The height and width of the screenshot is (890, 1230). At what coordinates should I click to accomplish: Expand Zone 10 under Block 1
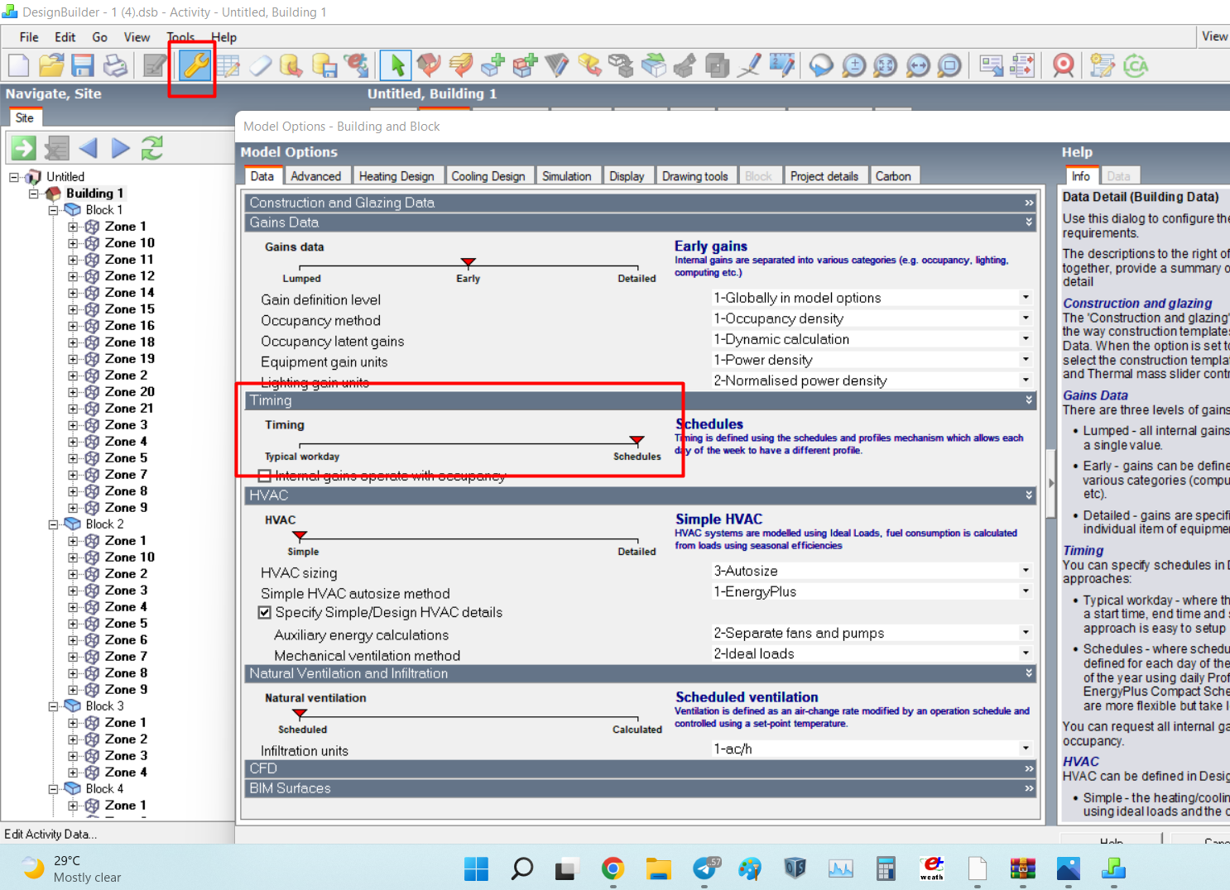[x=73, y=243]
